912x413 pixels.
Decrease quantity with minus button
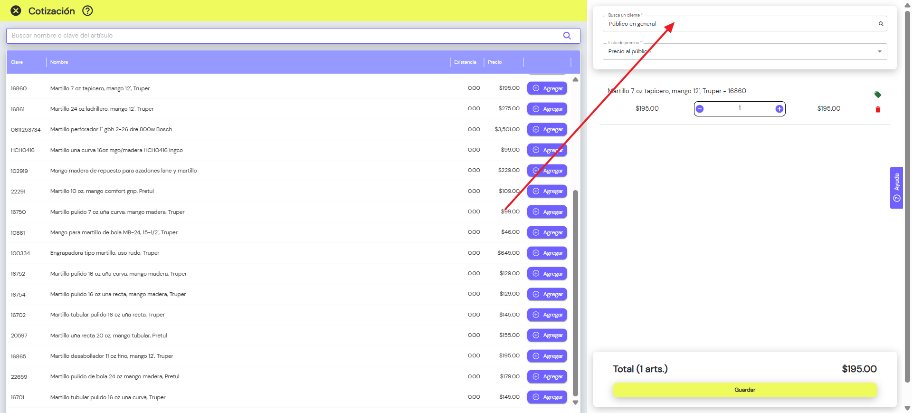[700, 109]
